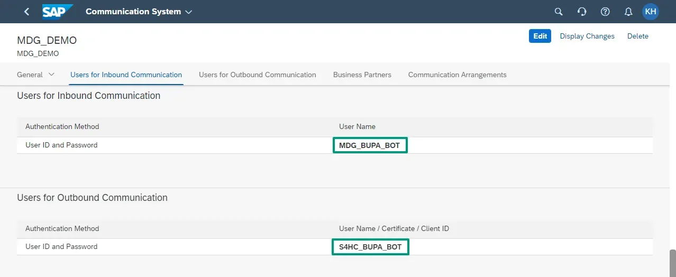Show notifications via the bell icon
676x277 pixels.
pyautogui.click(x=628, y=12)
